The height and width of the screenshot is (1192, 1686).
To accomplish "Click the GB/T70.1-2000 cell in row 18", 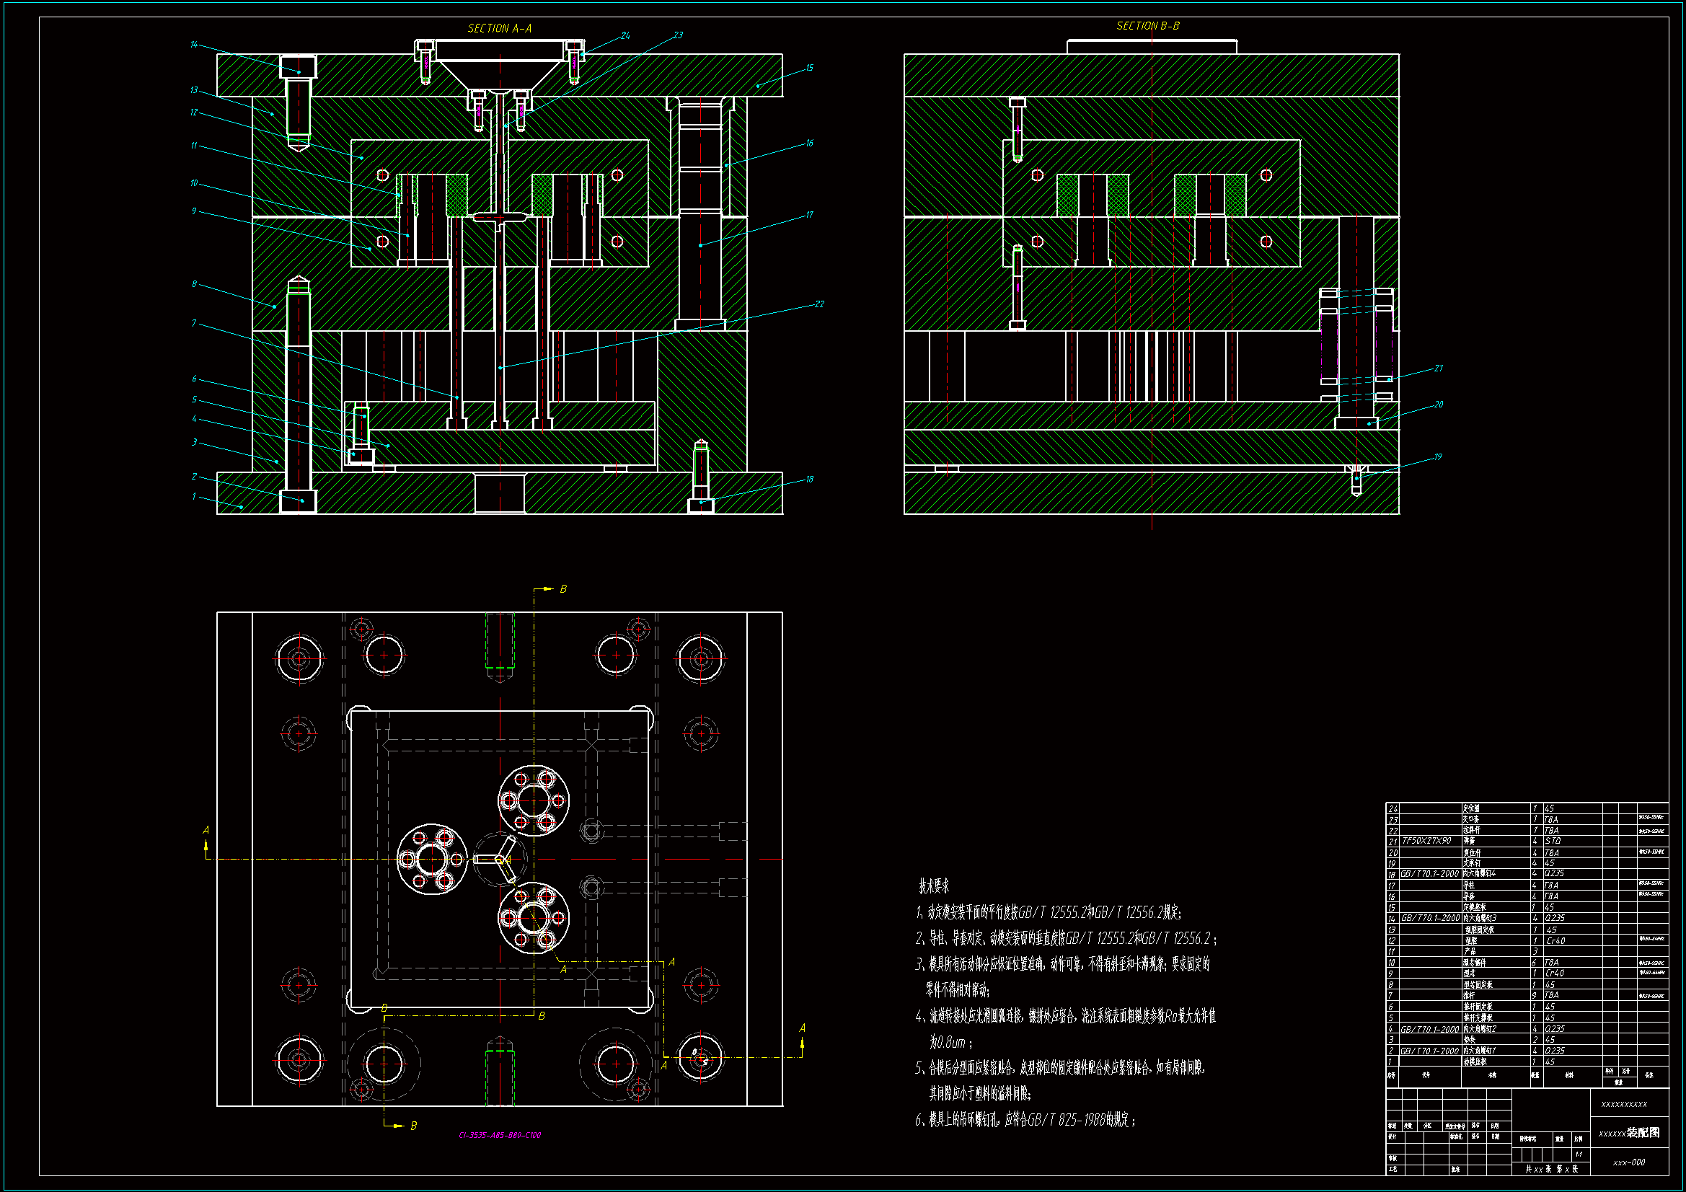I will [1429, 874].
